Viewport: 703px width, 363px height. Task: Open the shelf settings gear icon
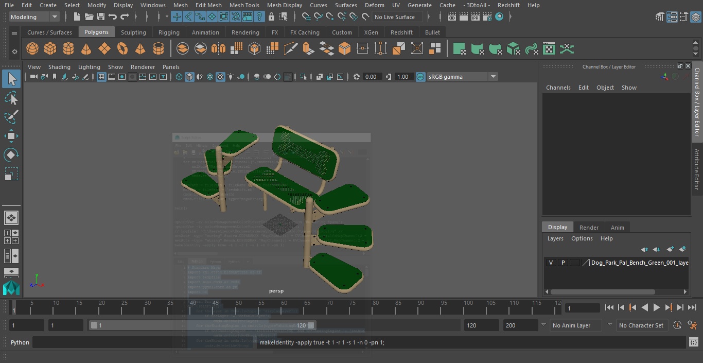tap(14, 51)
